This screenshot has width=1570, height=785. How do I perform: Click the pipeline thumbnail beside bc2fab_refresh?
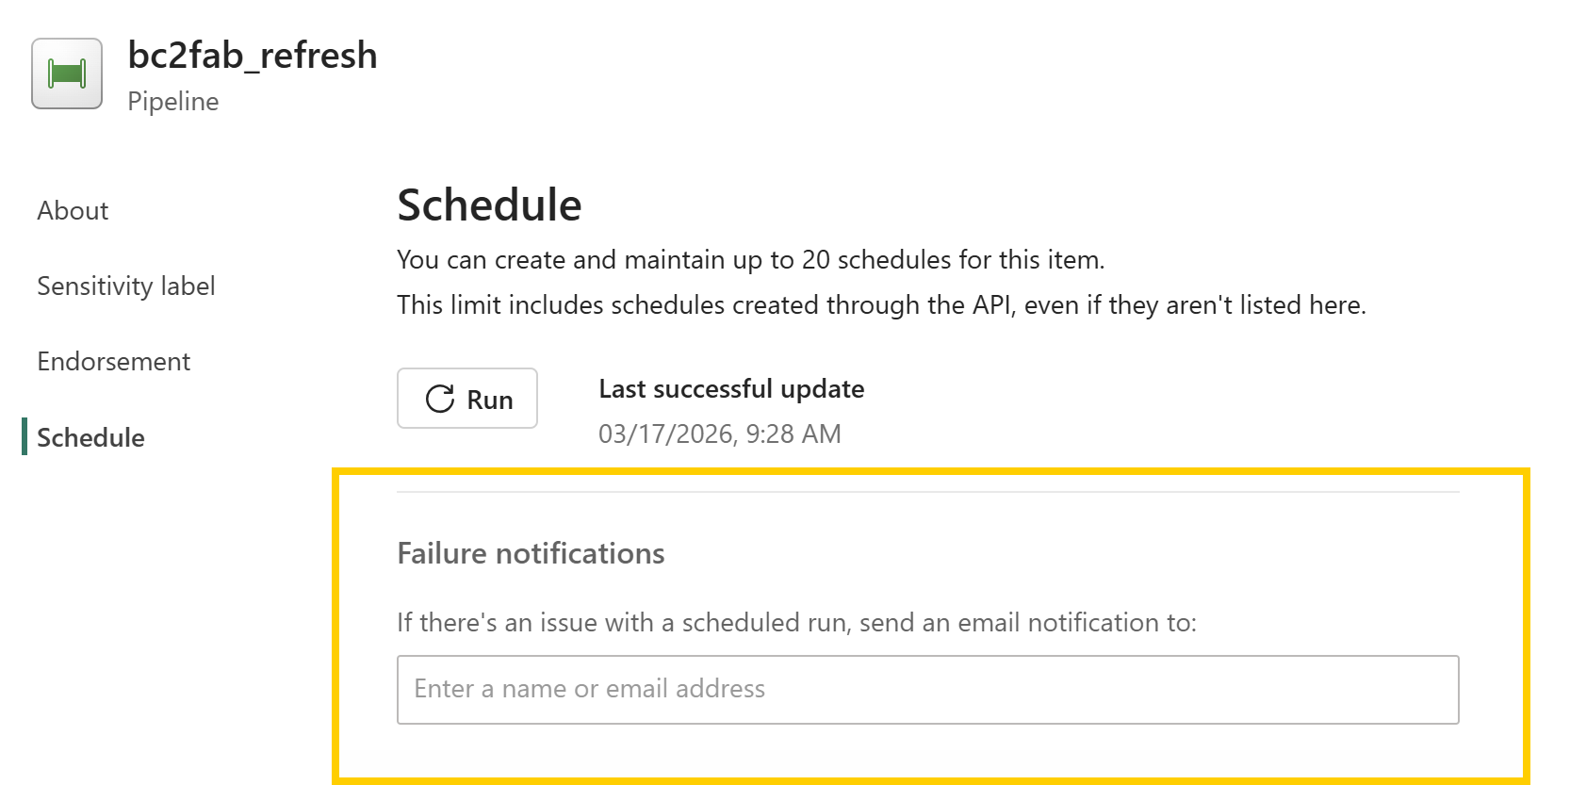point(65,74)
